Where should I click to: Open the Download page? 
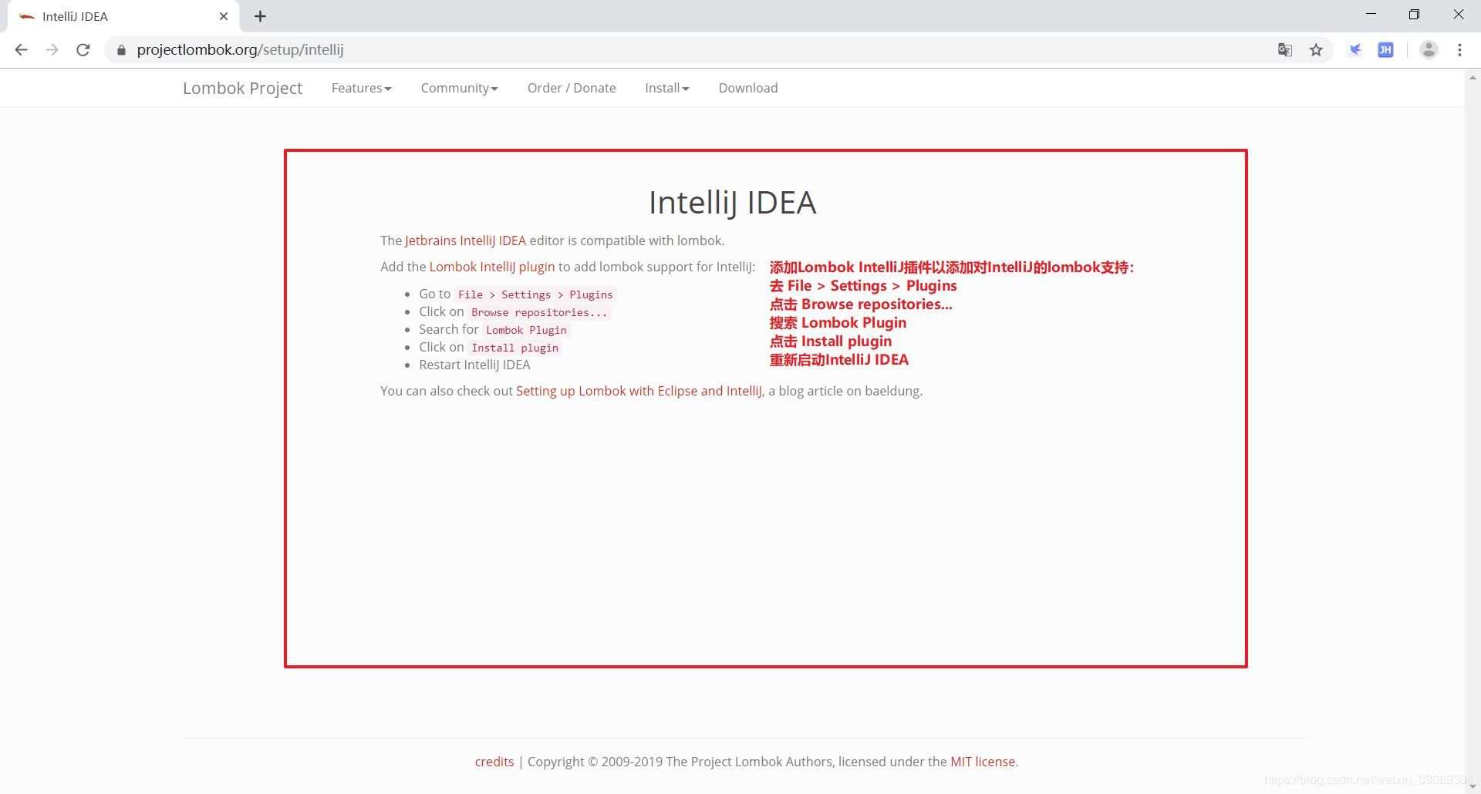pyautogui.click(x=748, y=88)
